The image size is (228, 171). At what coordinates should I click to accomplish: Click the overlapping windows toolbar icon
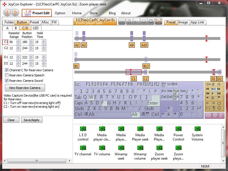coord(151,22)
